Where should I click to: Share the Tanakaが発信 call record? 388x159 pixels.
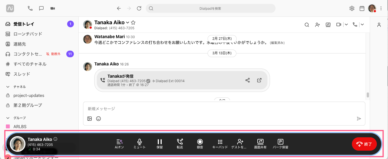[248, 80]
